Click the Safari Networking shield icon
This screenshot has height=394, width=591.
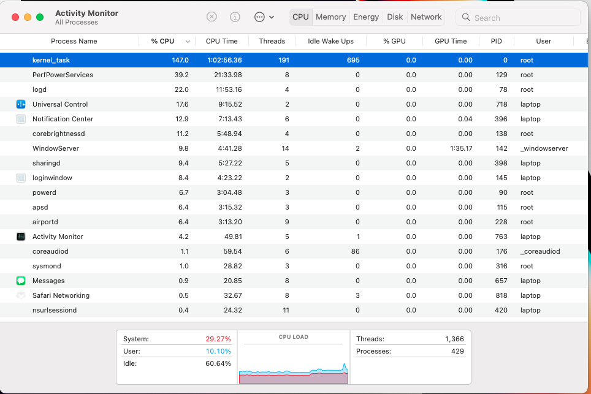[21, 295]
